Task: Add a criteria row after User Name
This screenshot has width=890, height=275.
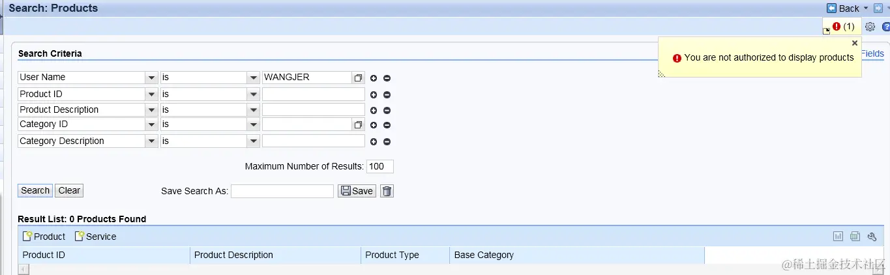Action: 374,78
